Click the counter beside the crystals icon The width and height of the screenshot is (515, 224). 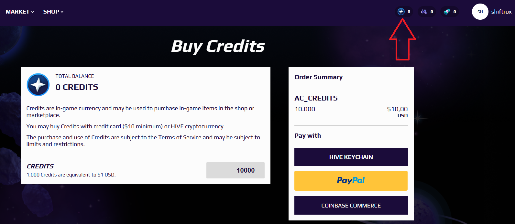coord(432,12)
